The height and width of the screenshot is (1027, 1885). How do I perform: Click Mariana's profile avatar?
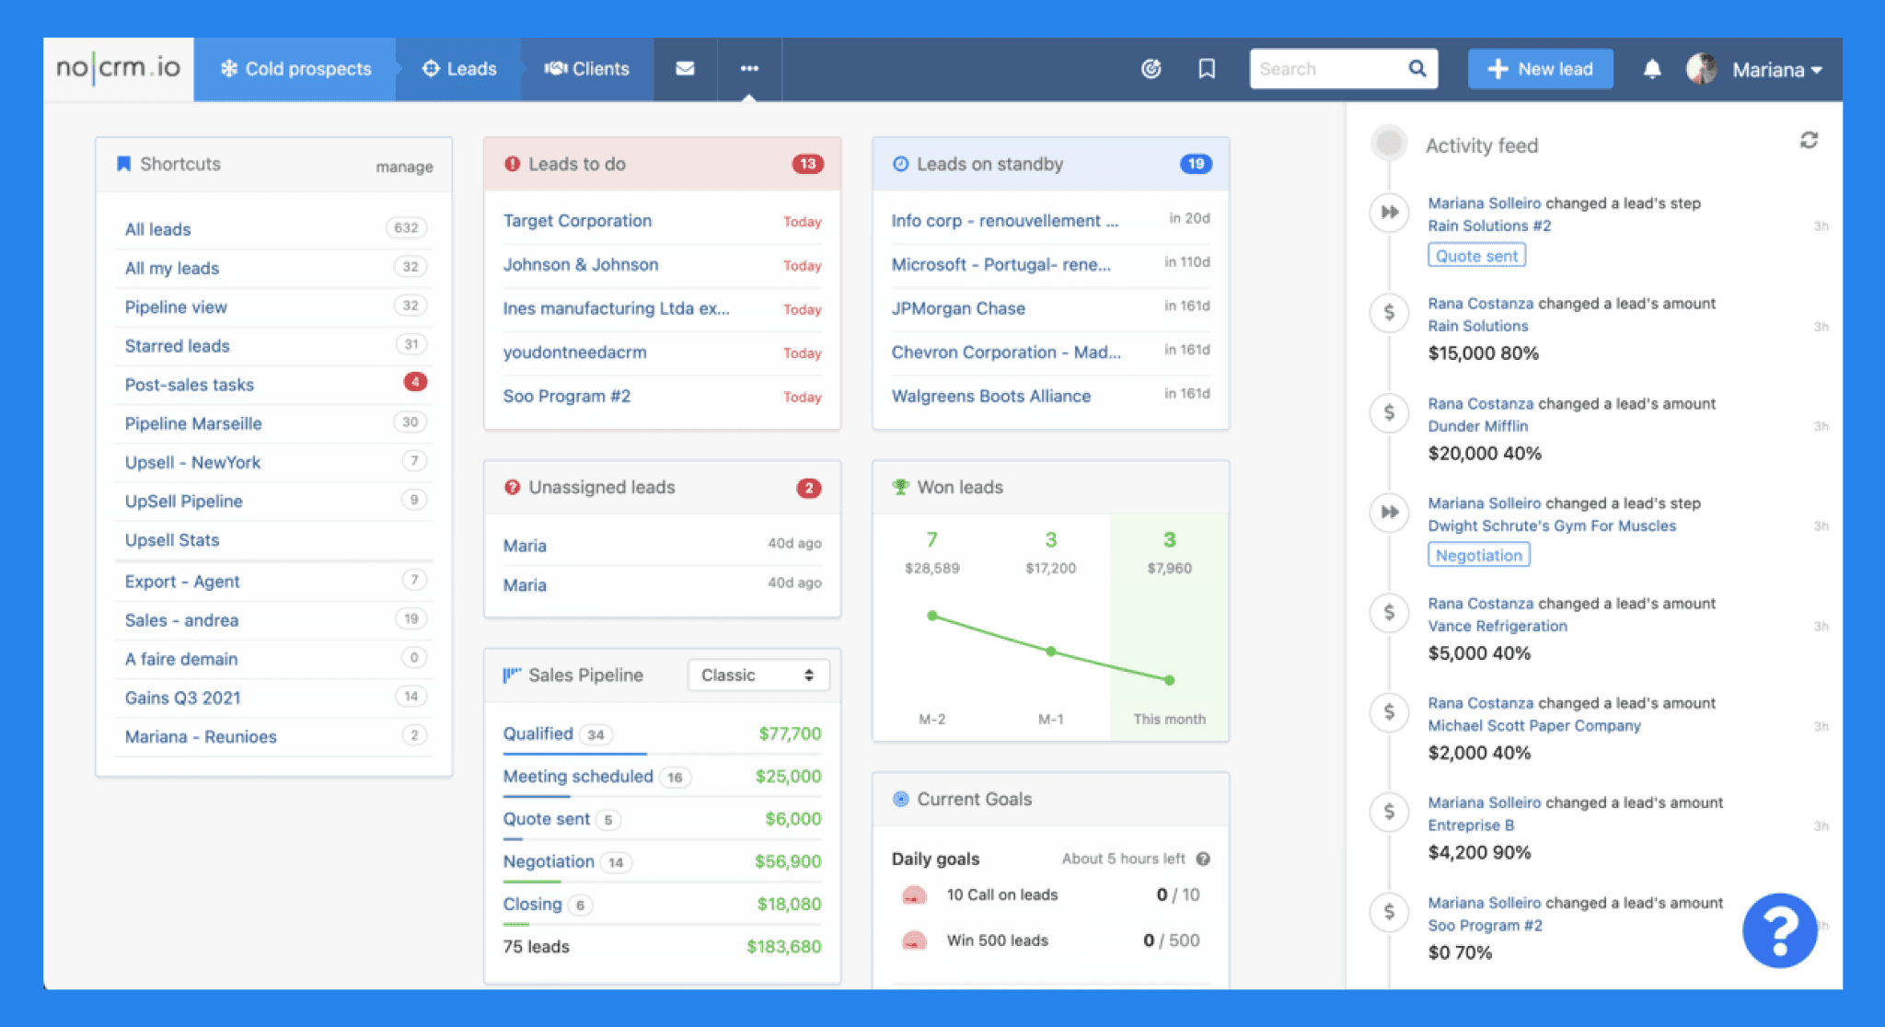coord(1701,69)
